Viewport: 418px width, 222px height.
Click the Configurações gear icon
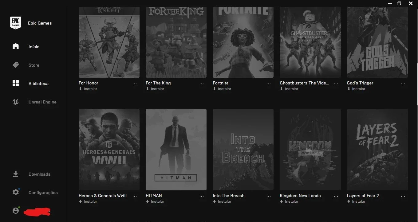16,192
